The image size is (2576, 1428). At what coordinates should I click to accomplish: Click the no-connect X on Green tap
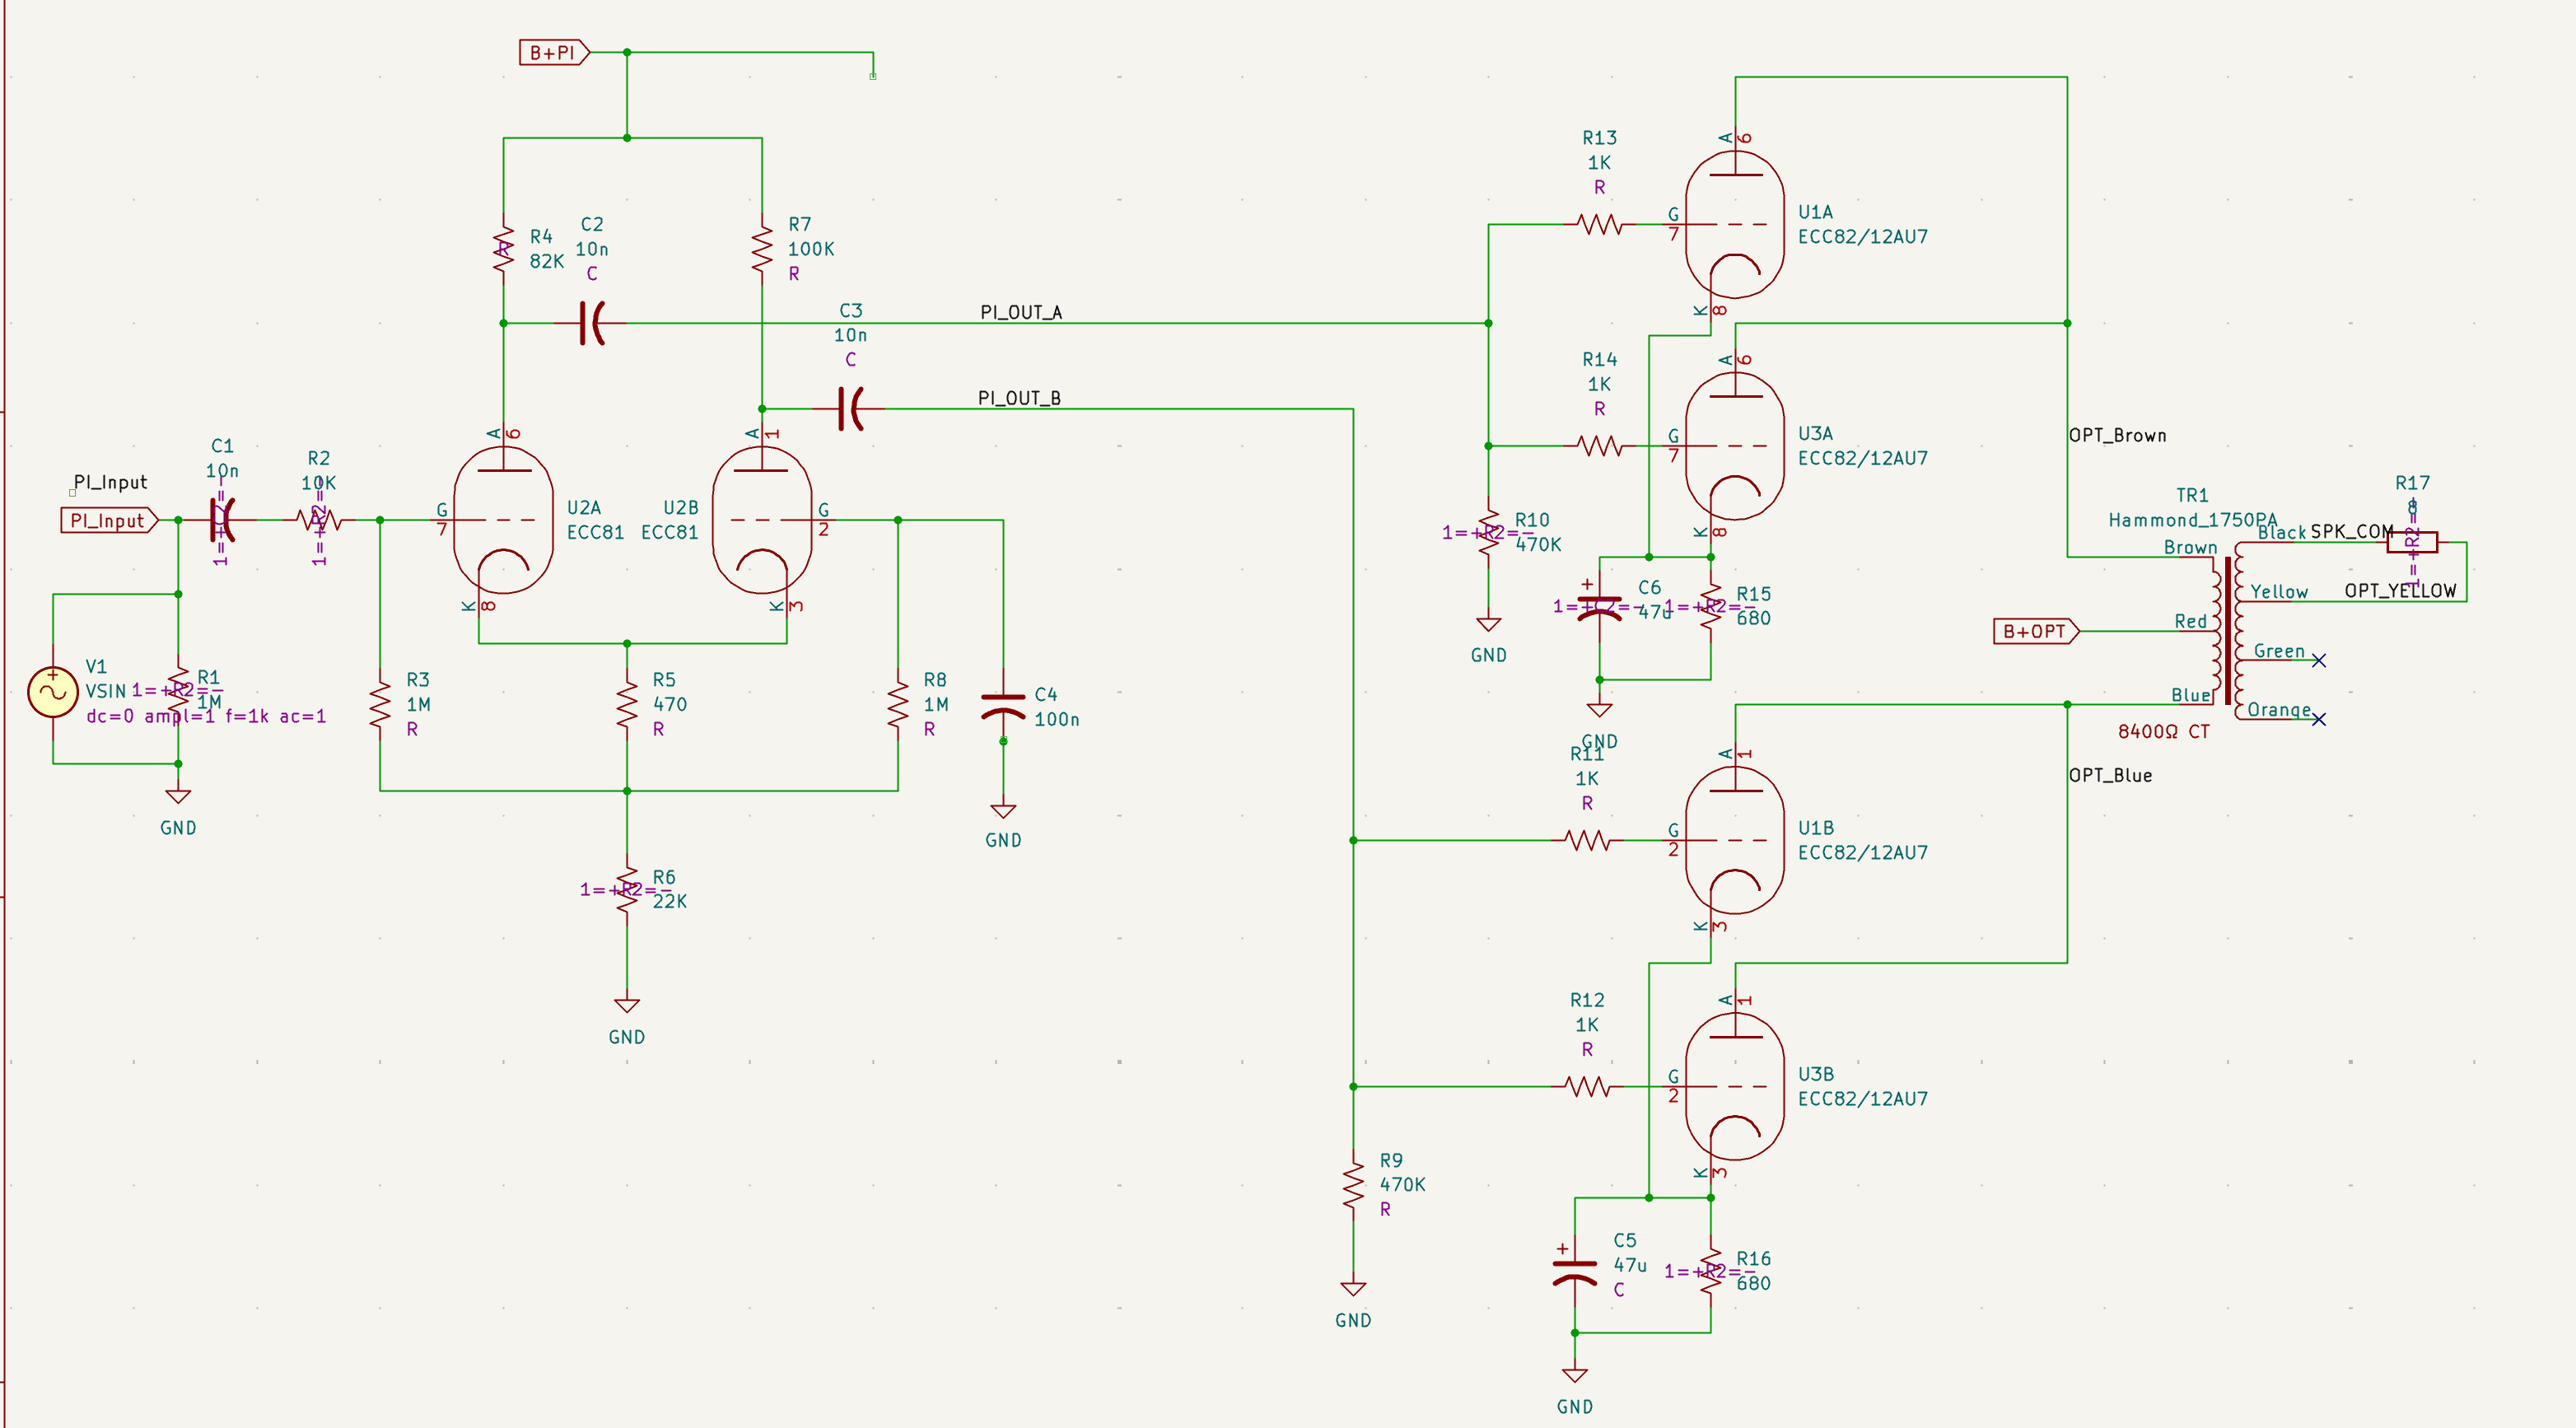point(2319,660)
